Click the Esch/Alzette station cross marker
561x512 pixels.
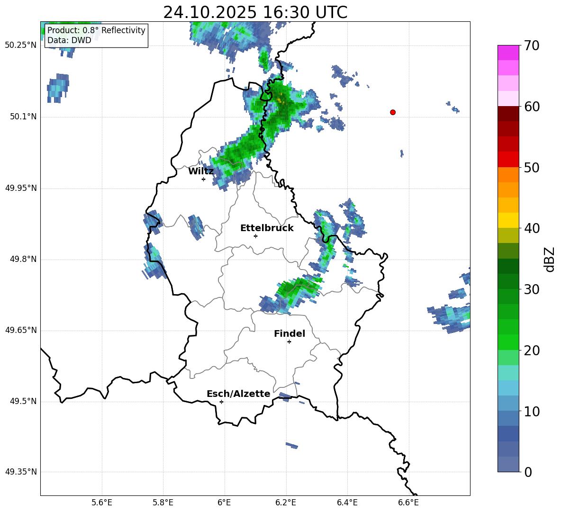(221, 402)
